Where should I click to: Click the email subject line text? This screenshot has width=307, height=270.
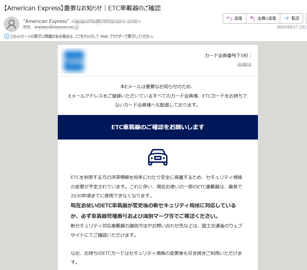(x=82, y=8)
